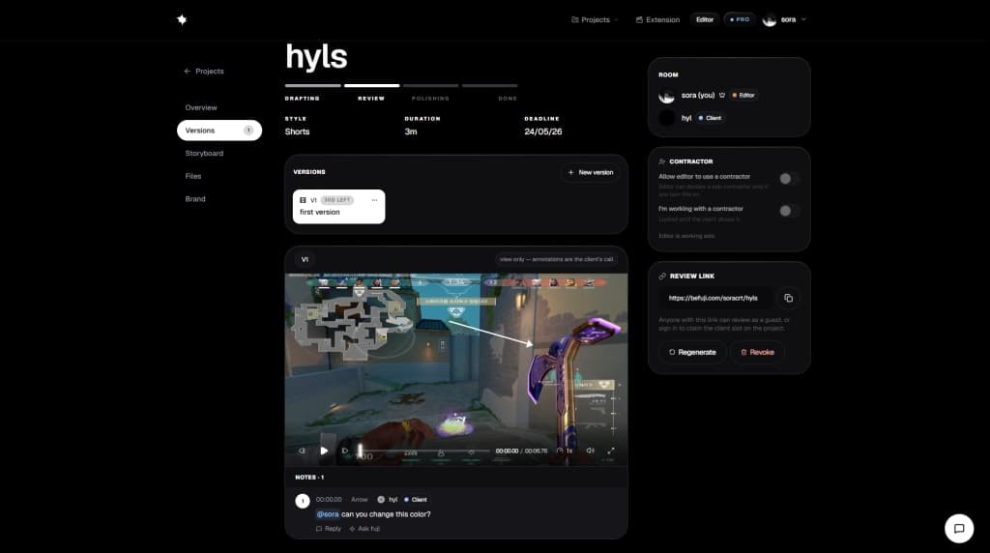This screenshot has height=553, width=990.
Task: Jump to note timestamp 00:00.00
Action: point(329,499)
